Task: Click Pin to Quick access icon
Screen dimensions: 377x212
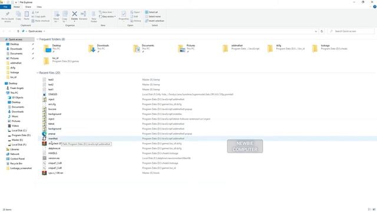Action: point(8,14)
